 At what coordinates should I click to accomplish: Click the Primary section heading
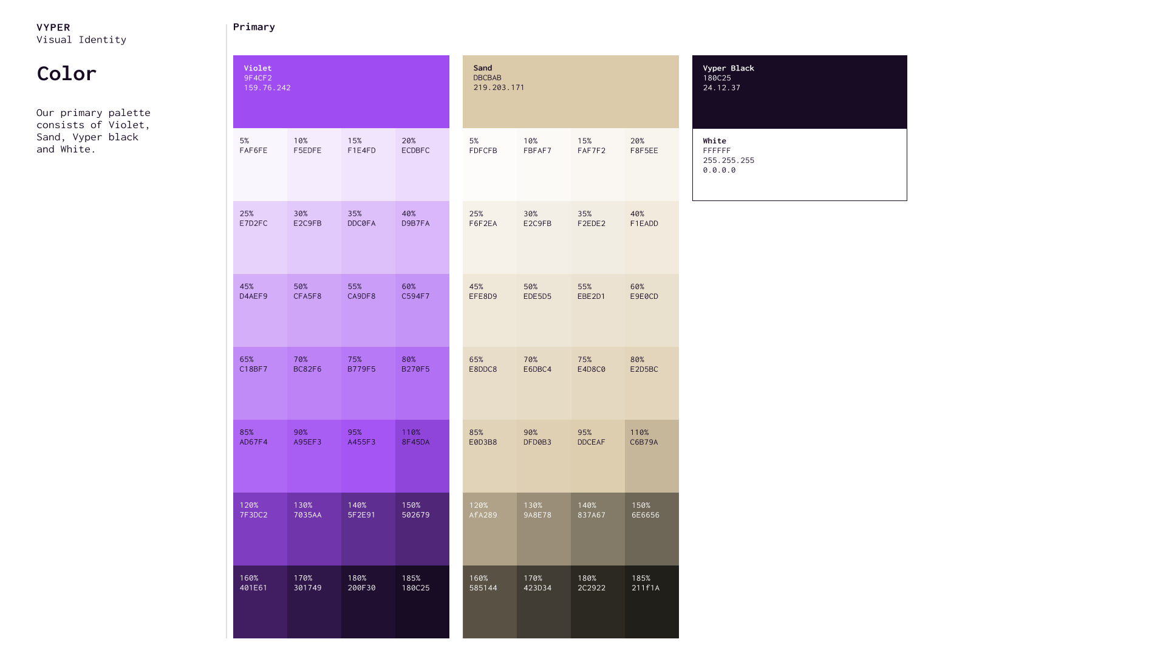coord(254,27)
